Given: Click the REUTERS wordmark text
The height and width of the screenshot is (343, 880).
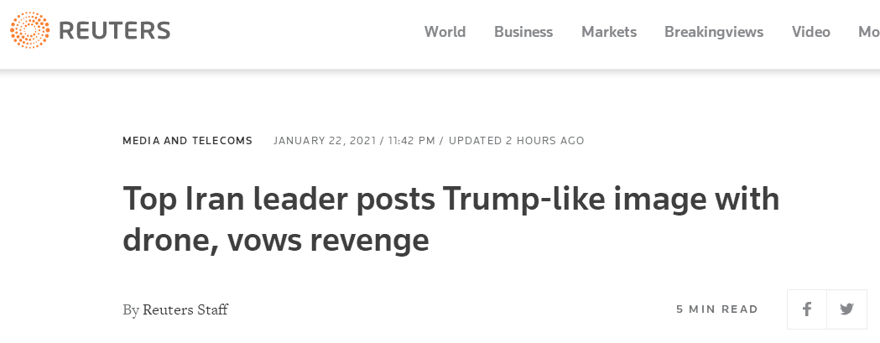Looking at the screenshot, I should coord(114,32).
